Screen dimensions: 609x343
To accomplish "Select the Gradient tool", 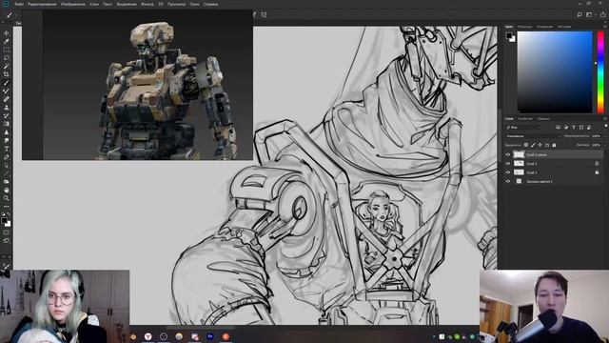I will coord(7,124).
